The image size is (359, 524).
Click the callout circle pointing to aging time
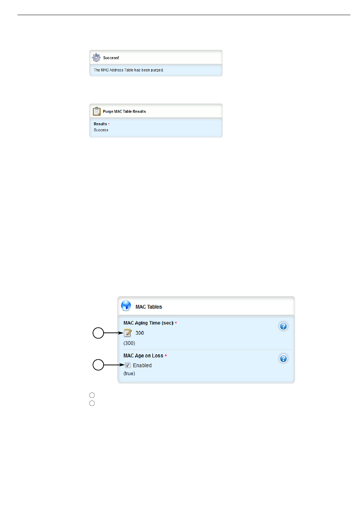point(98,333)
